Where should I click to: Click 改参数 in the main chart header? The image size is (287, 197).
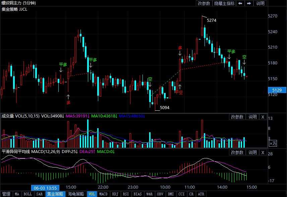[x=204, y=3]
